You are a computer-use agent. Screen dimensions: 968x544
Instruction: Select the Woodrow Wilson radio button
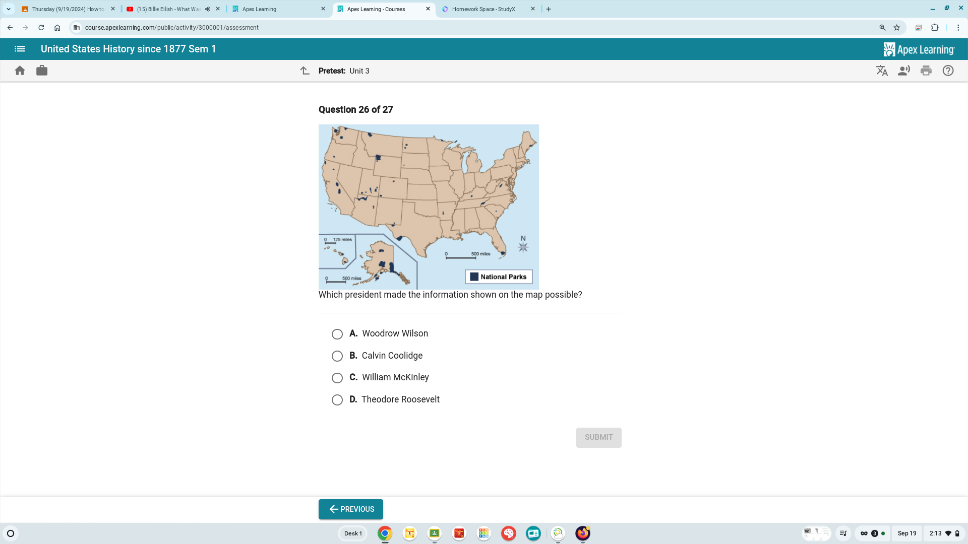tap(336, 333)
